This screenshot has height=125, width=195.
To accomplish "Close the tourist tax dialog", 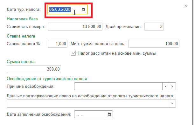I will 185,6.
